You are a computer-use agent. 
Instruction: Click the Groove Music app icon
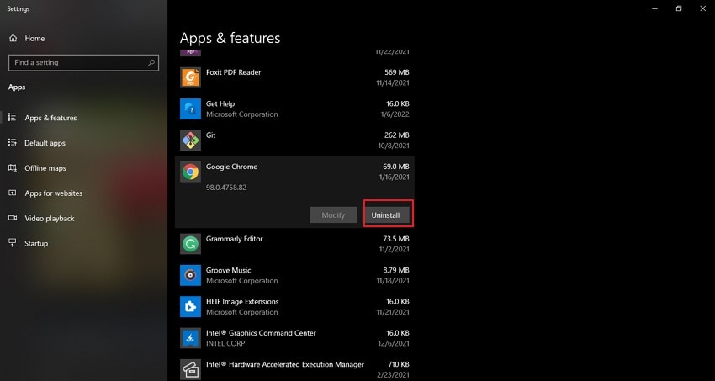(x=190, y=275)
